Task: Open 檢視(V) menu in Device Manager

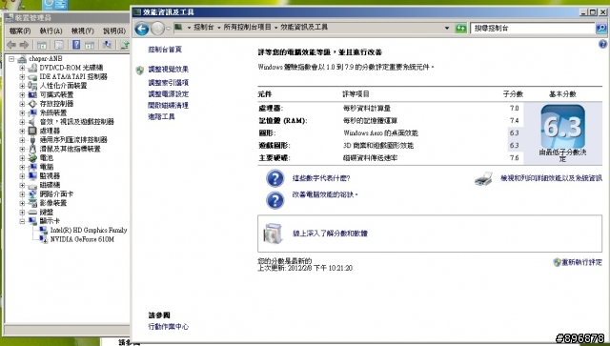Action: [x=83, y=31]
